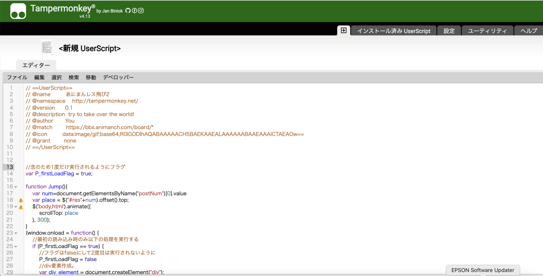Click 'var div_element' on line 29
543x276 pixels.
pos(59,272)
